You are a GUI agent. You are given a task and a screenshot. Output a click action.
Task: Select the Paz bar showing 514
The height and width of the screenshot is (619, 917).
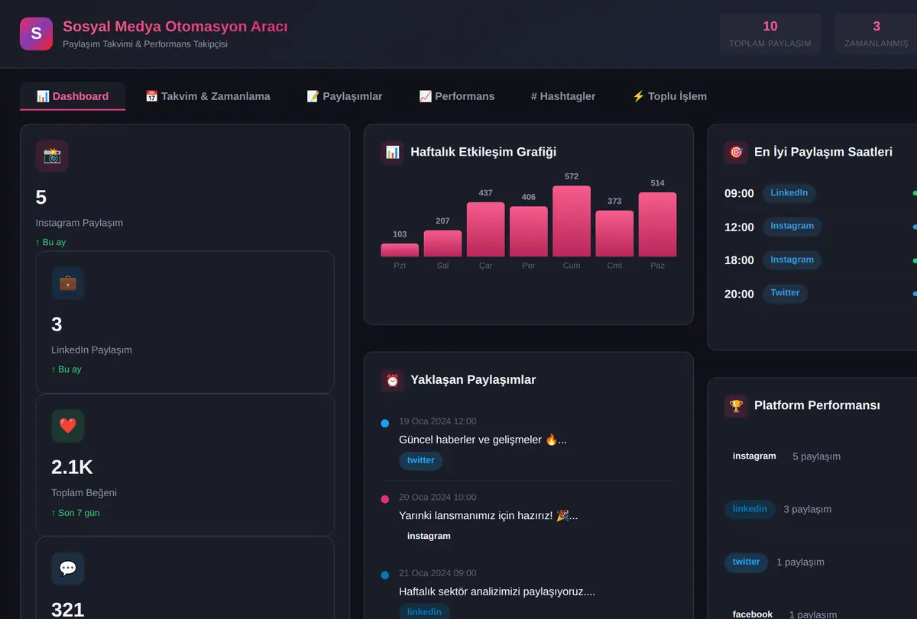[658, 224]
